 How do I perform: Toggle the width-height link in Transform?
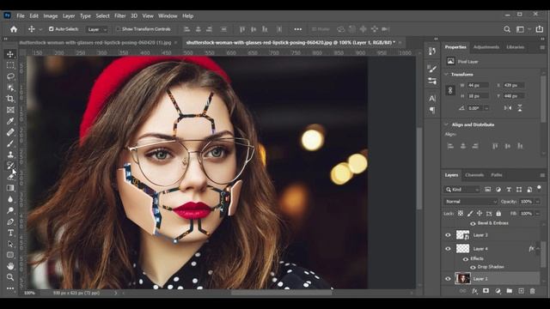pyautogui.click(x=450, y=90)
